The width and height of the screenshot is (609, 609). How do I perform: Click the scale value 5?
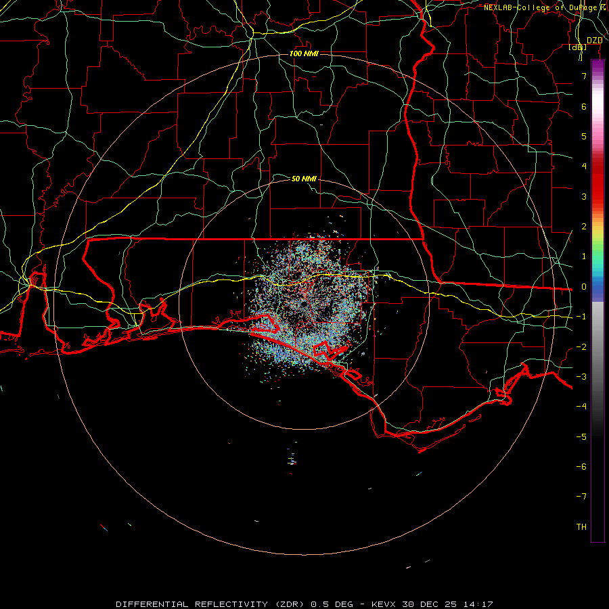[x=584, y=136]
